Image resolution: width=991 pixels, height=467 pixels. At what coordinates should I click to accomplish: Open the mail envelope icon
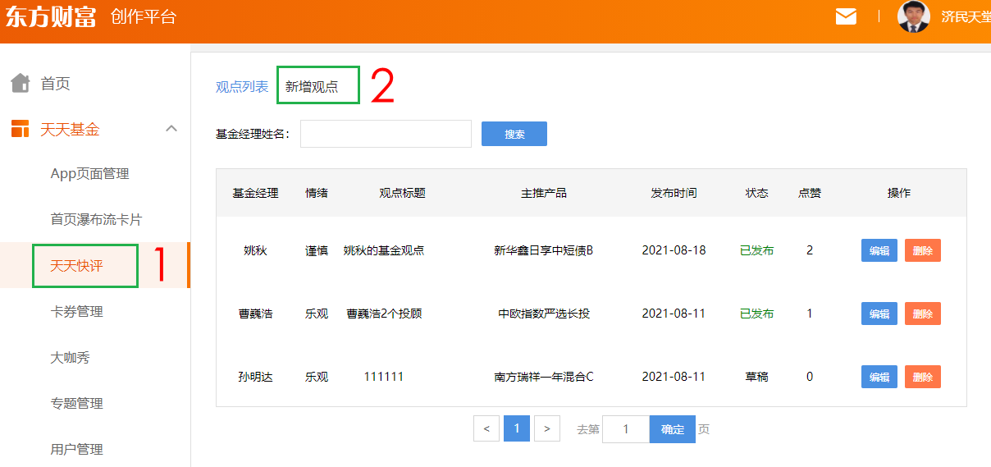point(846,16)
